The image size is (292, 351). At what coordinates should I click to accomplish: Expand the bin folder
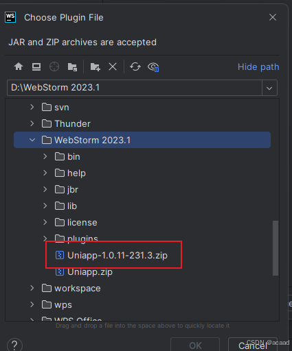pos(45,156)
